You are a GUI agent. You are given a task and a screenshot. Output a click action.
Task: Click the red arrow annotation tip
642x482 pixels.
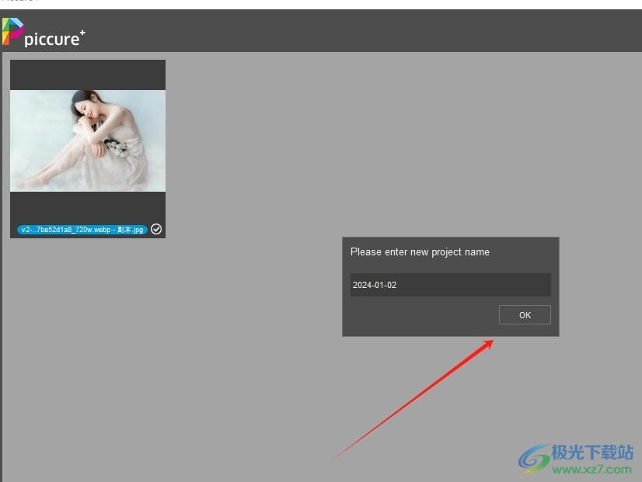click(x=492, y=341)
